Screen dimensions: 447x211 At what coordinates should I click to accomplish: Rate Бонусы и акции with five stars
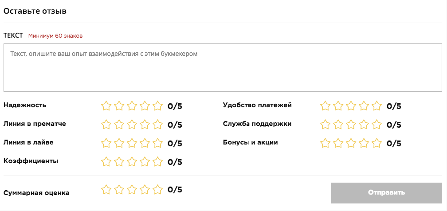click(x=376, y=143)
